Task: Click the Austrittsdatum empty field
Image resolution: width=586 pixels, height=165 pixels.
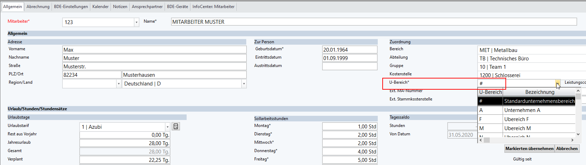Action: (x=350, y=66)
